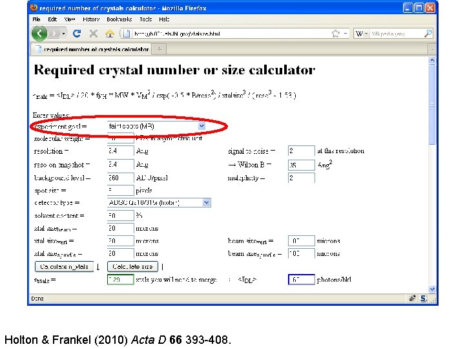Reload the page with the refresh icon

click(77, 34)
